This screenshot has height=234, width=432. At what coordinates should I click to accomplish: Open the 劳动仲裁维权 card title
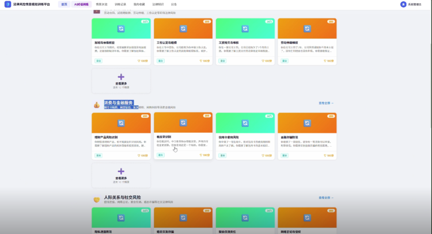click(x=289, y=43)
